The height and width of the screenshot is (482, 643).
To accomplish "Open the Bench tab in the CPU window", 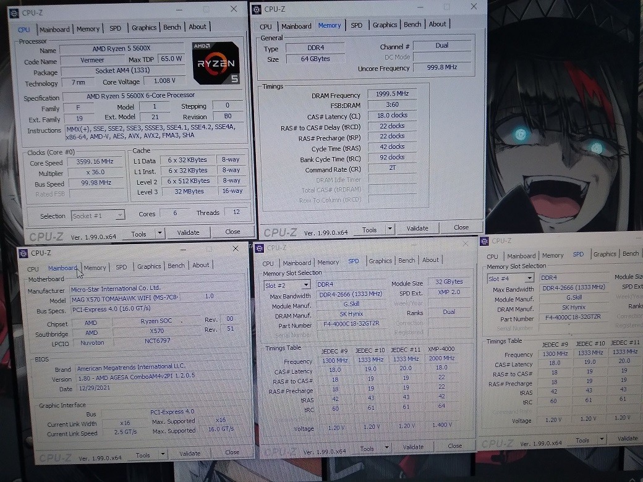I will tap(172, 27).
